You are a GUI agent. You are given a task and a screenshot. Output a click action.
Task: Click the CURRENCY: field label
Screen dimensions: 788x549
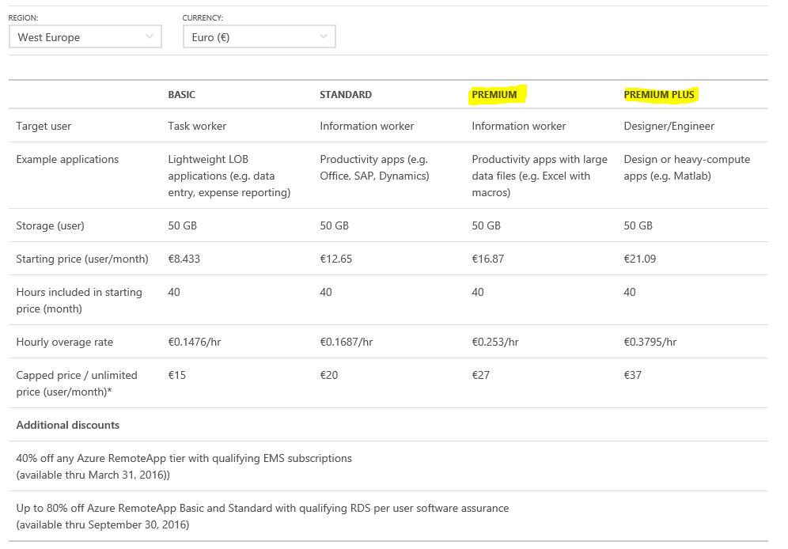(203, 17)
